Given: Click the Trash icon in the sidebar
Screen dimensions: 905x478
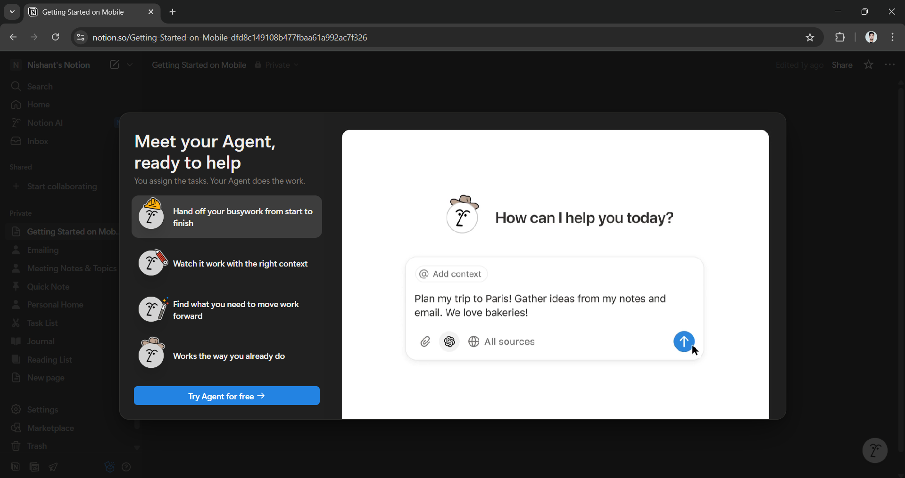Looking at the screenshot, I should [x=17, y=446].
